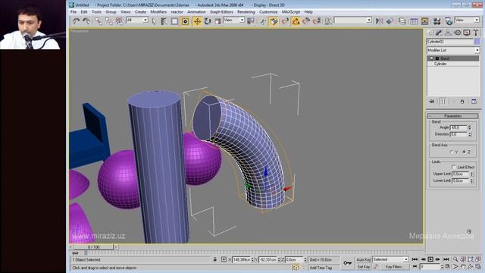Click the Bend Direction spinner arrows
This screenshot has height=273, width=485.
[470, 134]
